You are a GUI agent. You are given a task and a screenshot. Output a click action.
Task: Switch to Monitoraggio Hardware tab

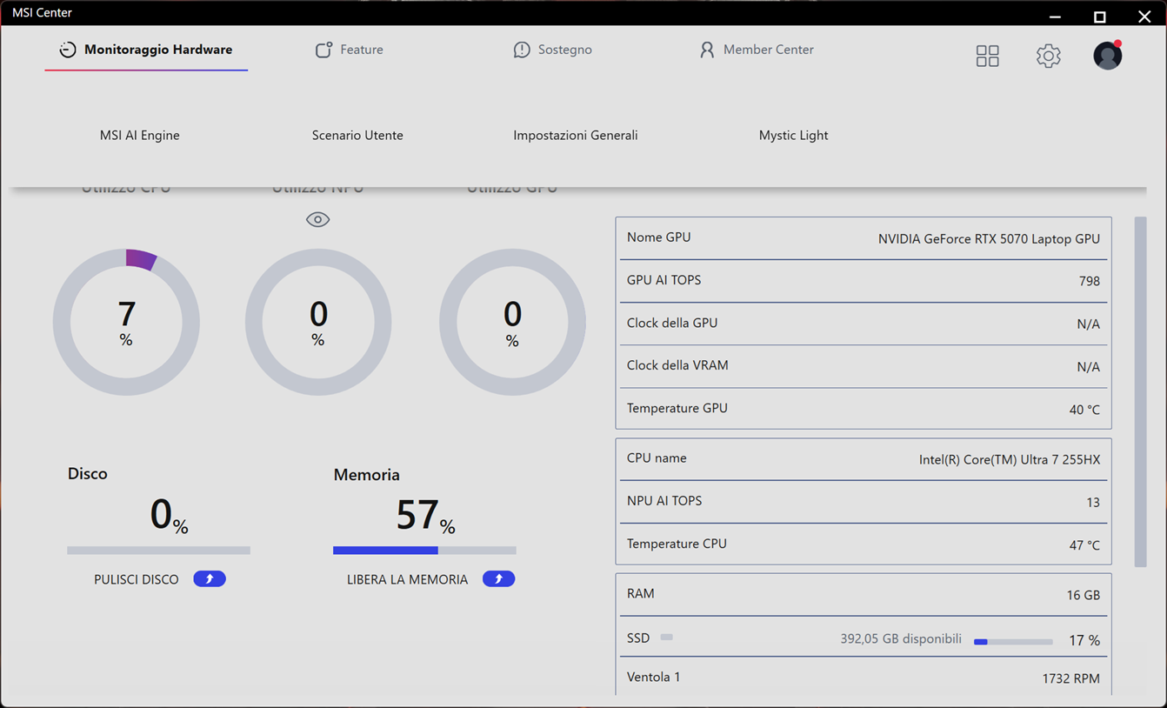146,50
